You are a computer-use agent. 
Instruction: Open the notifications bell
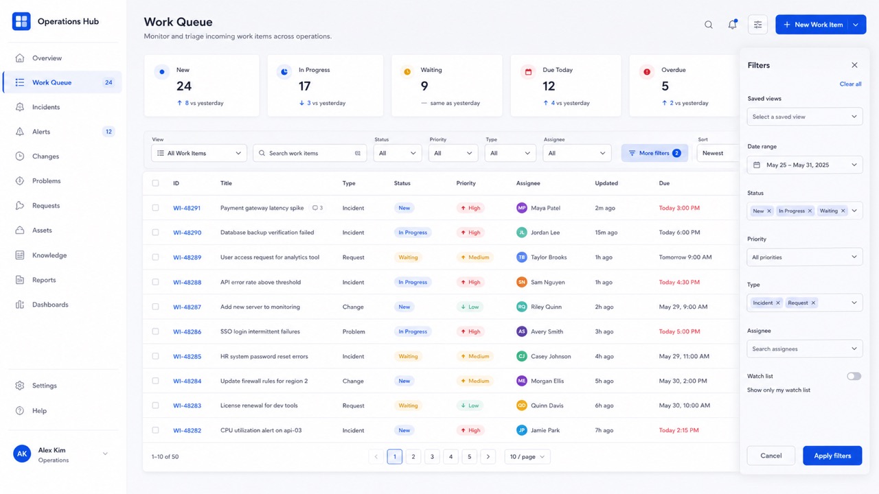733,25
